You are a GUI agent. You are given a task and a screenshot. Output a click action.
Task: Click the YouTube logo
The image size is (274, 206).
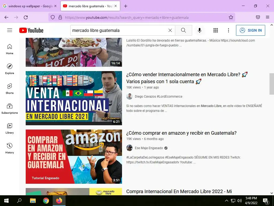[31, 30]
